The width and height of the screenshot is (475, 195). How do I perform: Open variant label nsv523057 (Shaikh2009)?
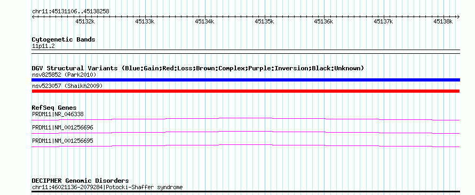[67, 86]
